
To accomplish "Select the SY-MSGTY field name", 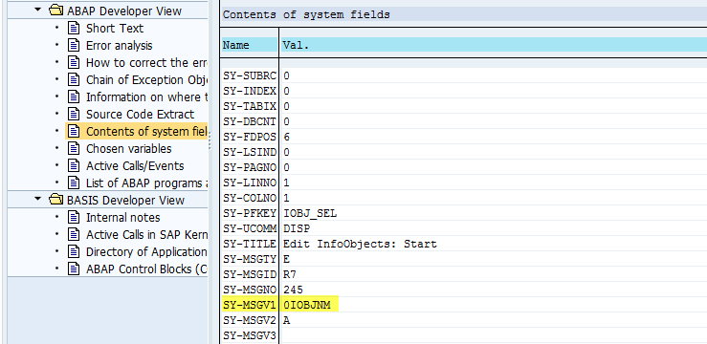I will [250, 259].
